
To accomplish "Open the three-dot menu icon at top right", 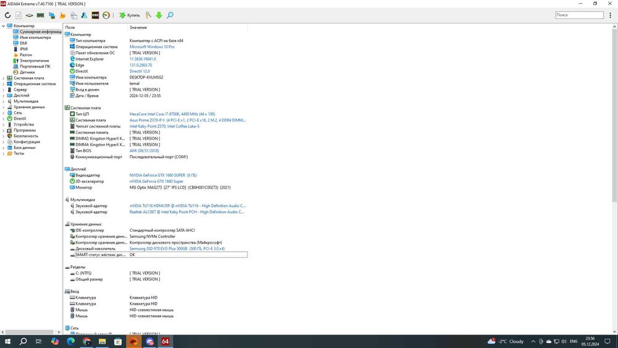I will (610, 15).
